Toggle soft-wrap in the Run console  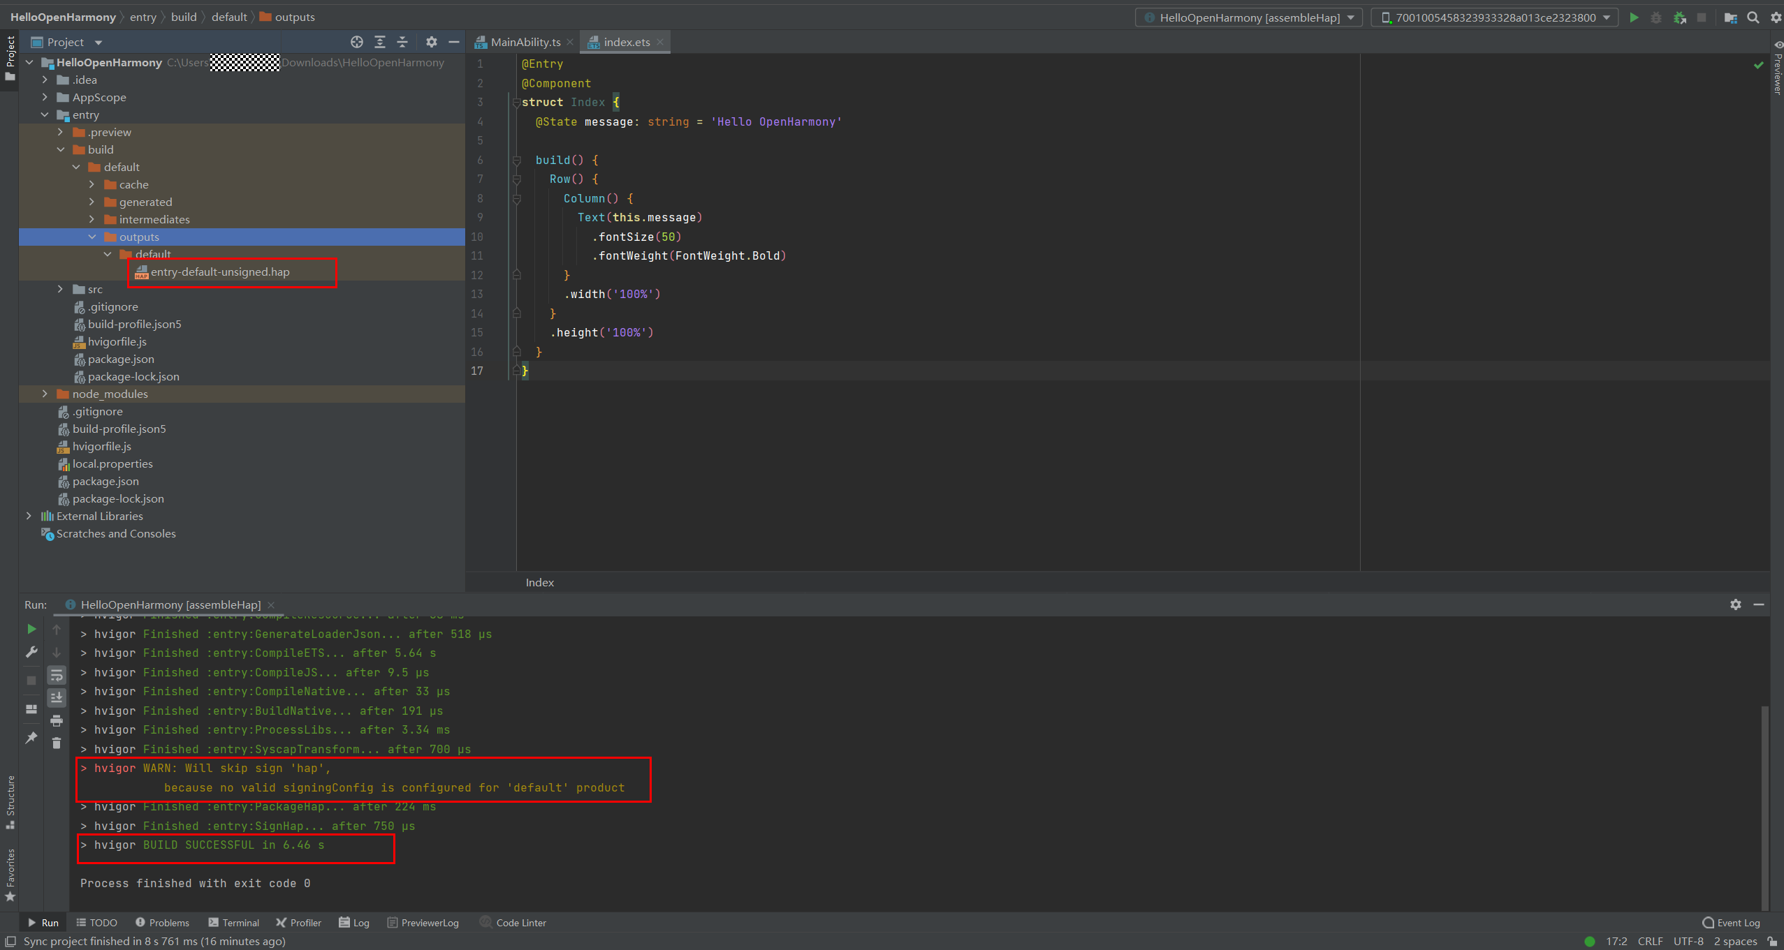click(x=57, y=675)
